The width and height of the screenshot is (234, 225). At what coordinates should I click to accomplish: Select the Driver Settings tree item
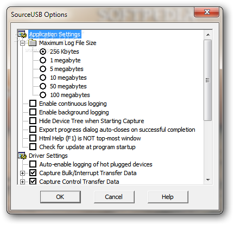pos(48,156)
